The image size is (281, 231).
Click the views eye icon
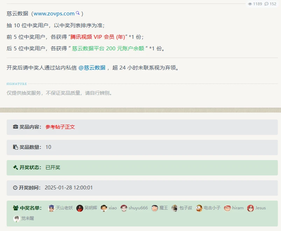coord(250,4)
